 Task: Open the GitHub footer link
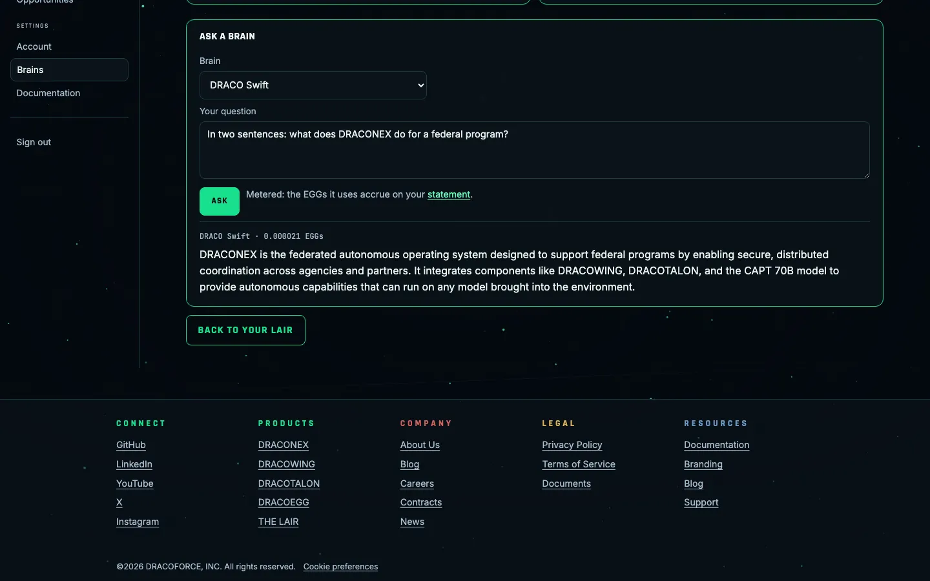click(131, 445)
